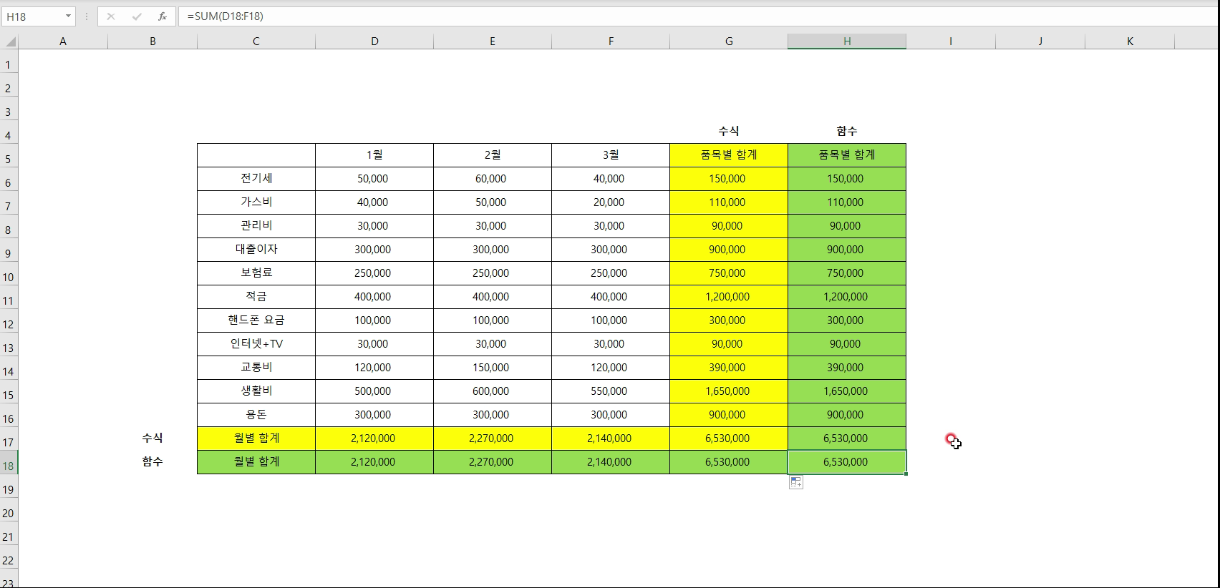The image size is (1220, 588).
Task: Click the 1월 header cell
Action: point(374,155)
